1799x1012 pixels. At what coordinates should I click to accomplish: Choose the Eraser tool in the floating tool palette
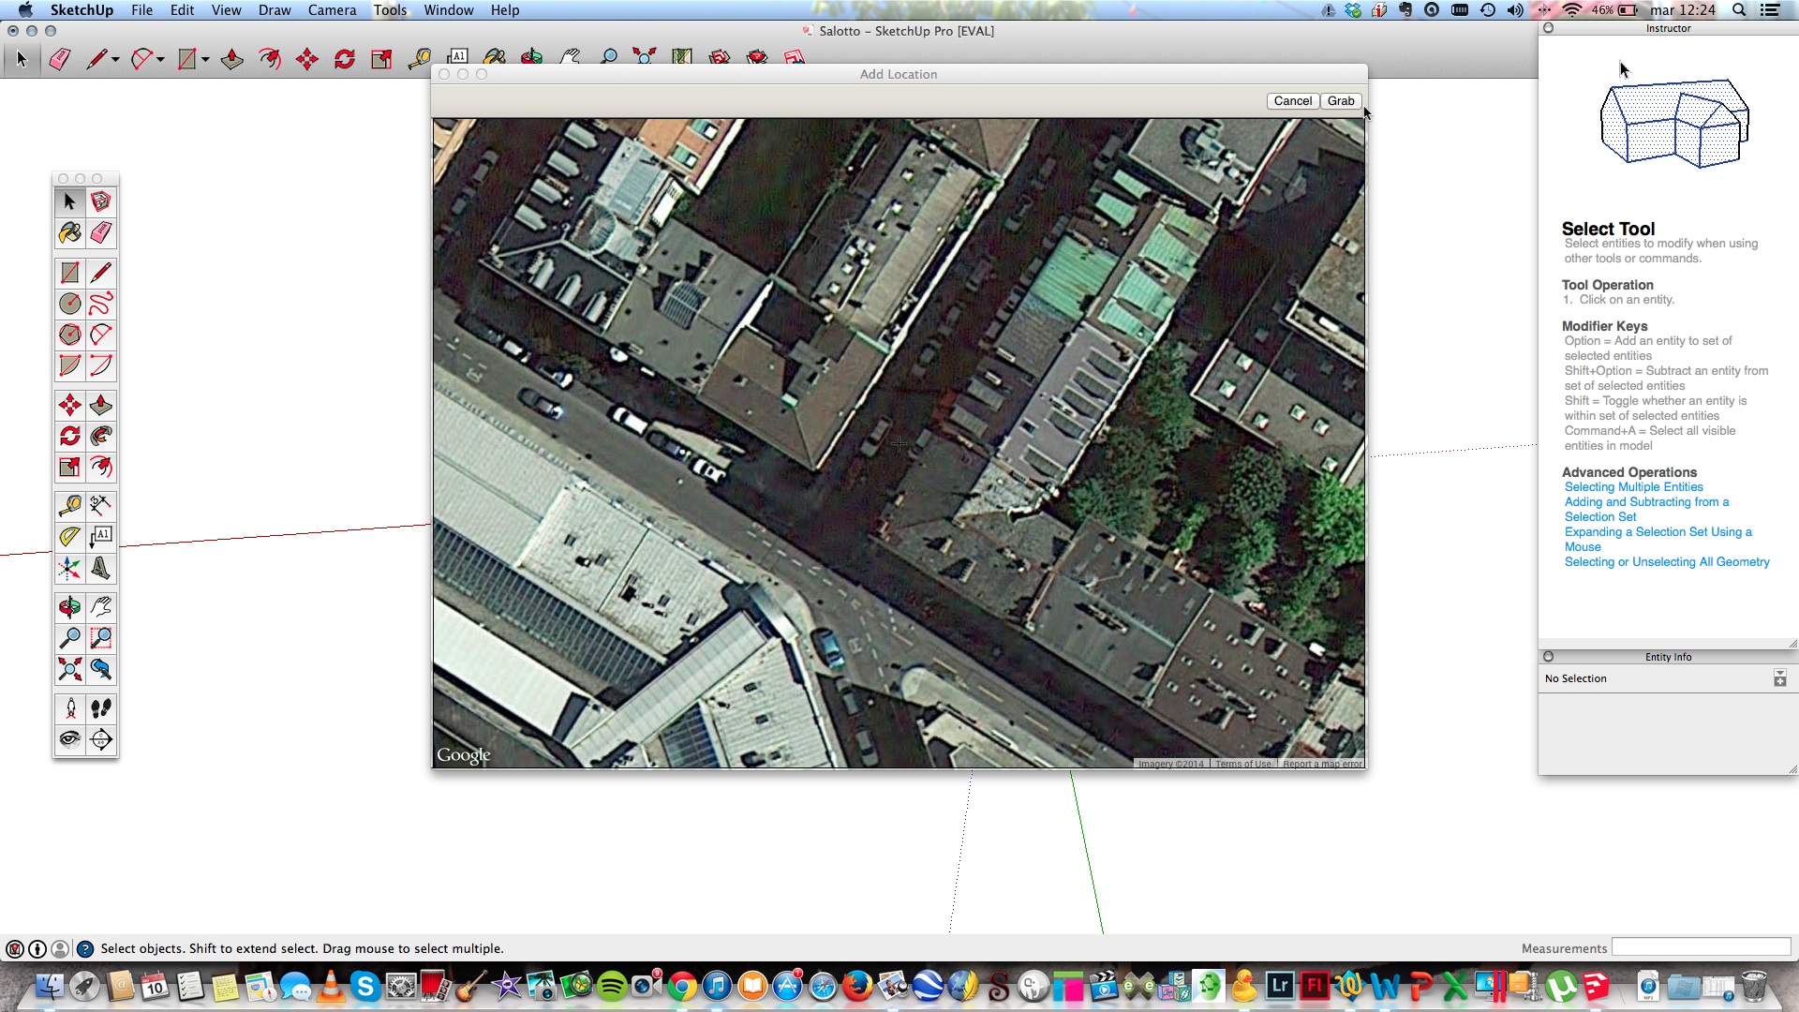point(101,232)
